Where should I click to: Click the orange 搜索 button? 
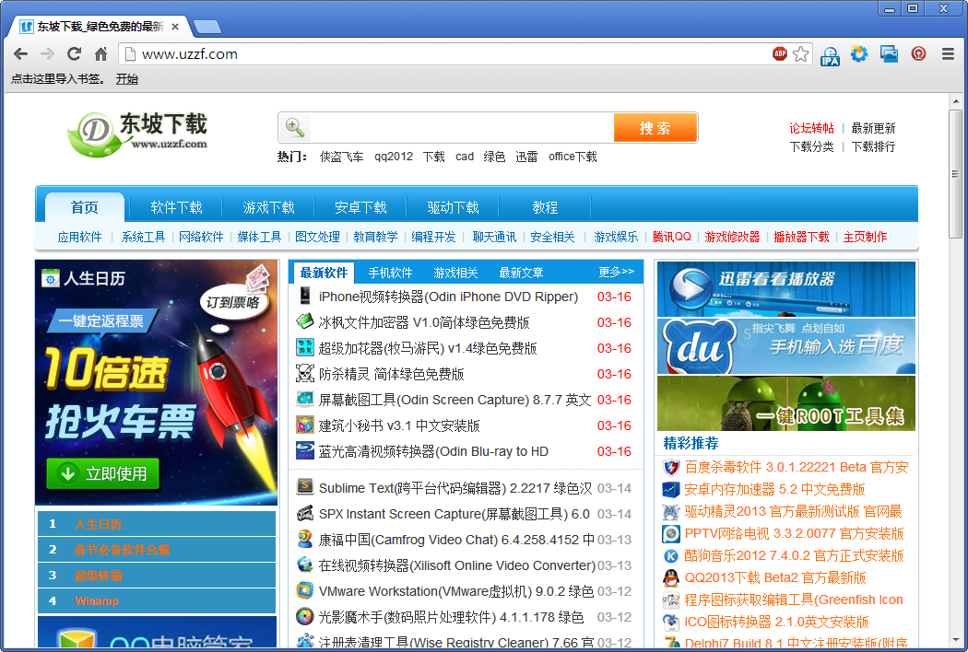point(655,128)
